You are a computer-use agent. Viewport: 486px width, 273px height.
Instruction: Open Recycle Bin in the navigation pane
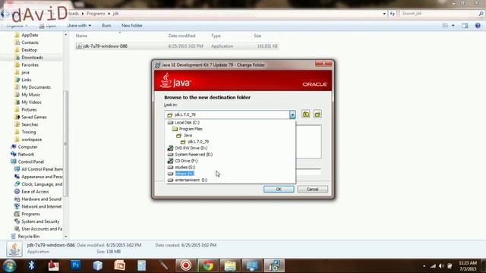click(29, 237)
